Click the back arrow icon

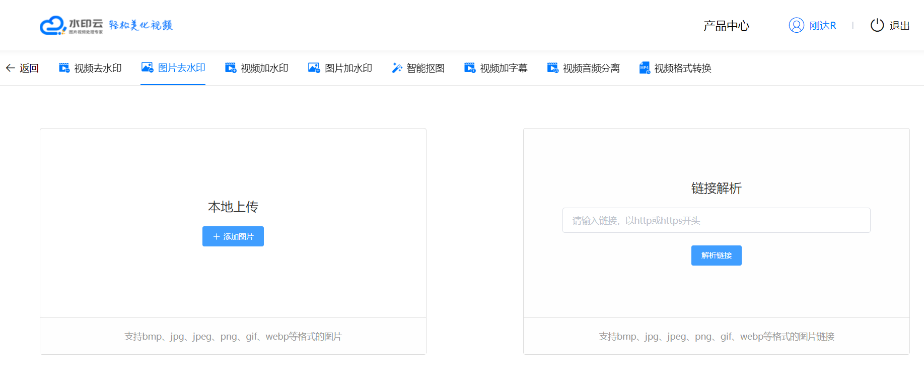point(10,68)
